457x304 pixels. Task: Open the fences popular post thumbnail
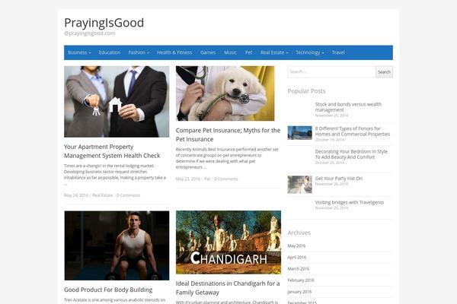pyautogui.click(x=299, y=132)
